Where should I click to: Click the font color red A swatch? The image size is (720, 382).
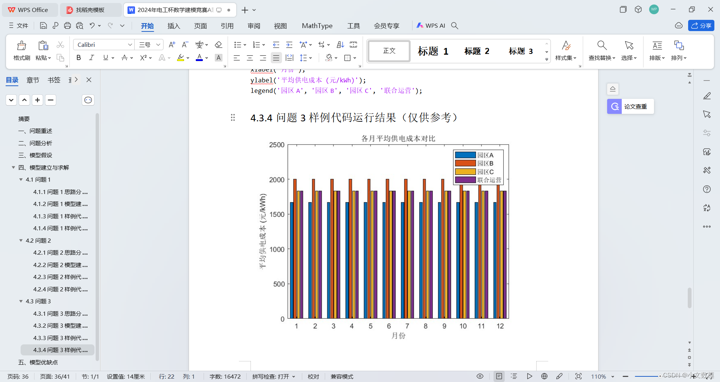pos(199,58)
